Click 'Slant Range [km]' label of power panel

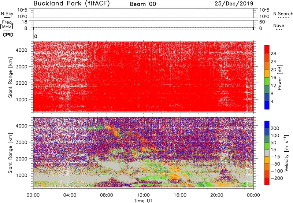[10, 77]
